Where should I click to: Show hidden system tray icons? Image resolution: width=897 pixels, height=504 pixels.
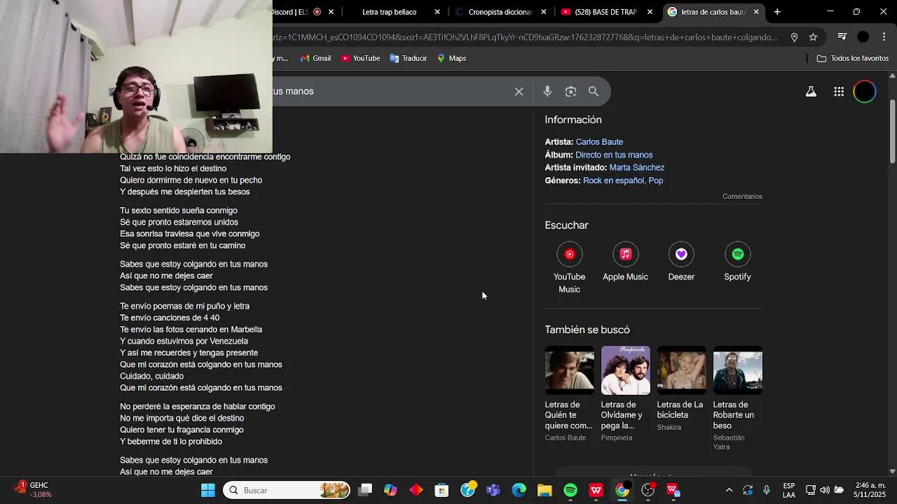click(x=729, y=490)
